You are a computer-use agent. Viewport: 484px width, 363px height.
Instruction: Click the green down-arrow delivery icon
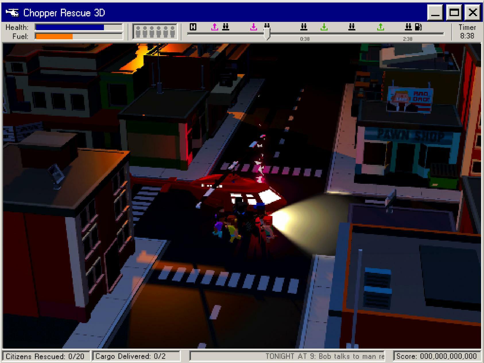pos(325,27)
